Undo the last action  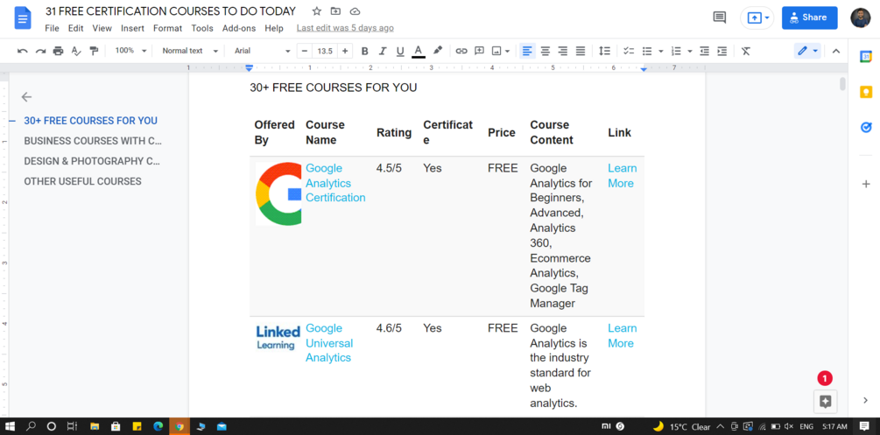pos(23,51)
